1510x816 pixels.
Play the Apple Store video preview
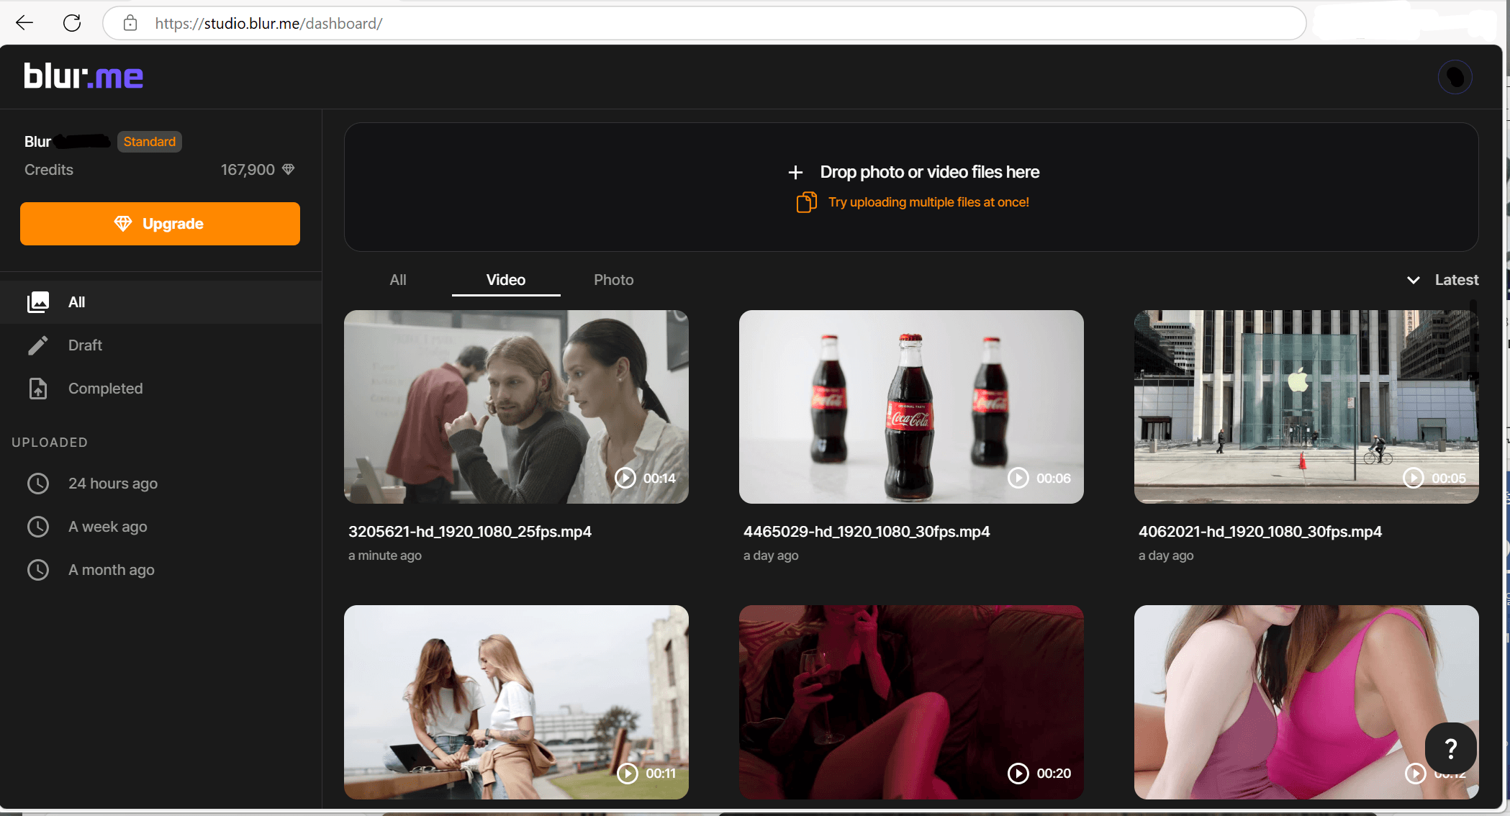click(x=1414, y=478)
